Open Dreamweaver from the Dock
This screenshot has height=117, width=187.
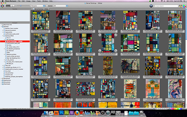[x=67, y=113]
